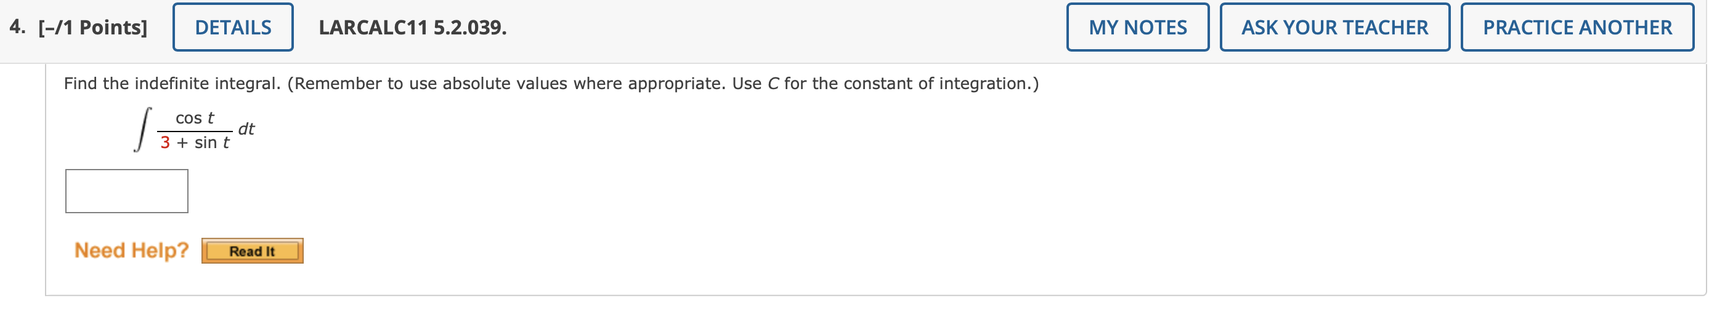Click the sin t term in denominator

(212, 142)
